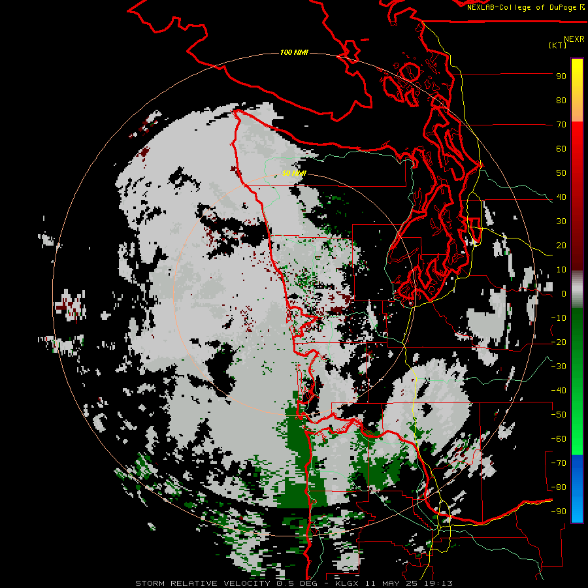Click the 90 value on velocity scale

coord(561,76)
